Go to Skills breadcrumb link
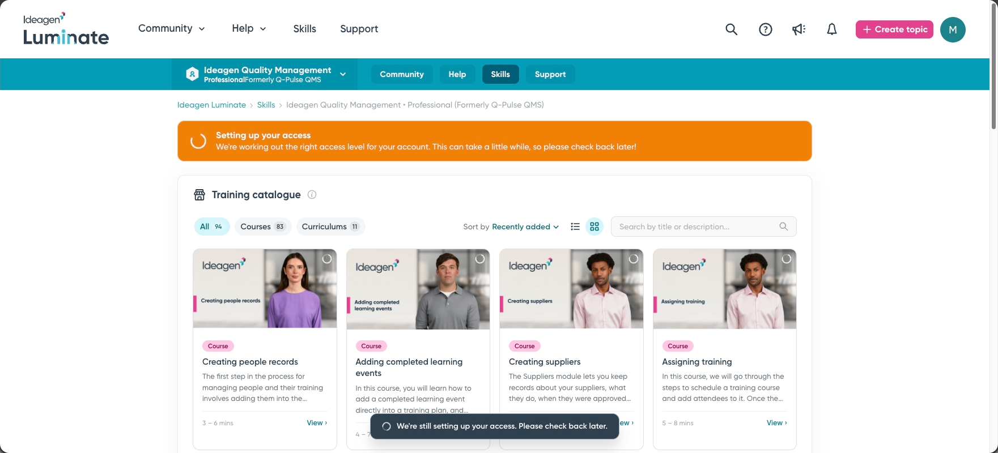Viewport: 998px width, 453px height. [266, 105]
